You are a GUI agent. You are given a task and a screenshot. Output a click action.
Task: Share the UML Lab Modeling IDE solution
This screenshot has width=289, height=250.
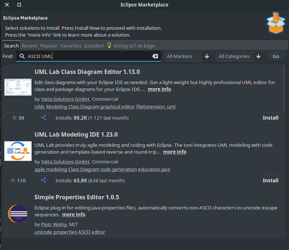[44, 180]
